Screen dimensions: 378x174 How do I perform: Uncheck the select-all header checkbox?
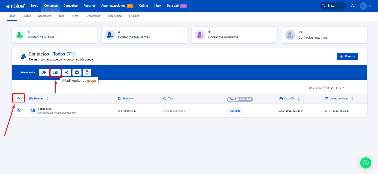(x=19, y=98)
